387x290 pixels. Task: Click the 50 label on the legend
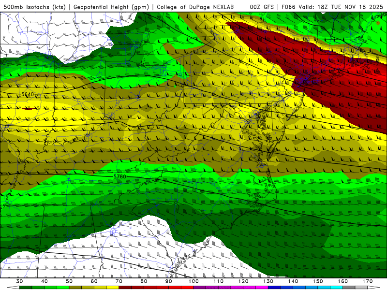69,281
